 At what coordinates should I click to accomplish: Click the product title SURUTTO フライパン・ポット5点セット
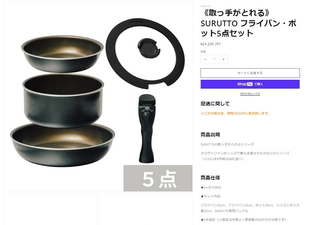(249, 23)
